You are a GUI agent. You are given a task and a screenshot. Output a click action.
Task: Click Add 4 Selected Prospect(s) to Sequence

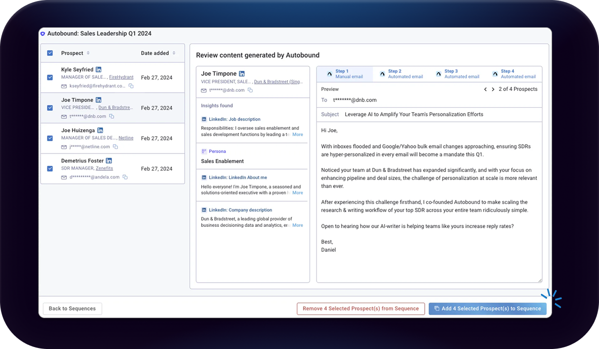tap(488, 309)
